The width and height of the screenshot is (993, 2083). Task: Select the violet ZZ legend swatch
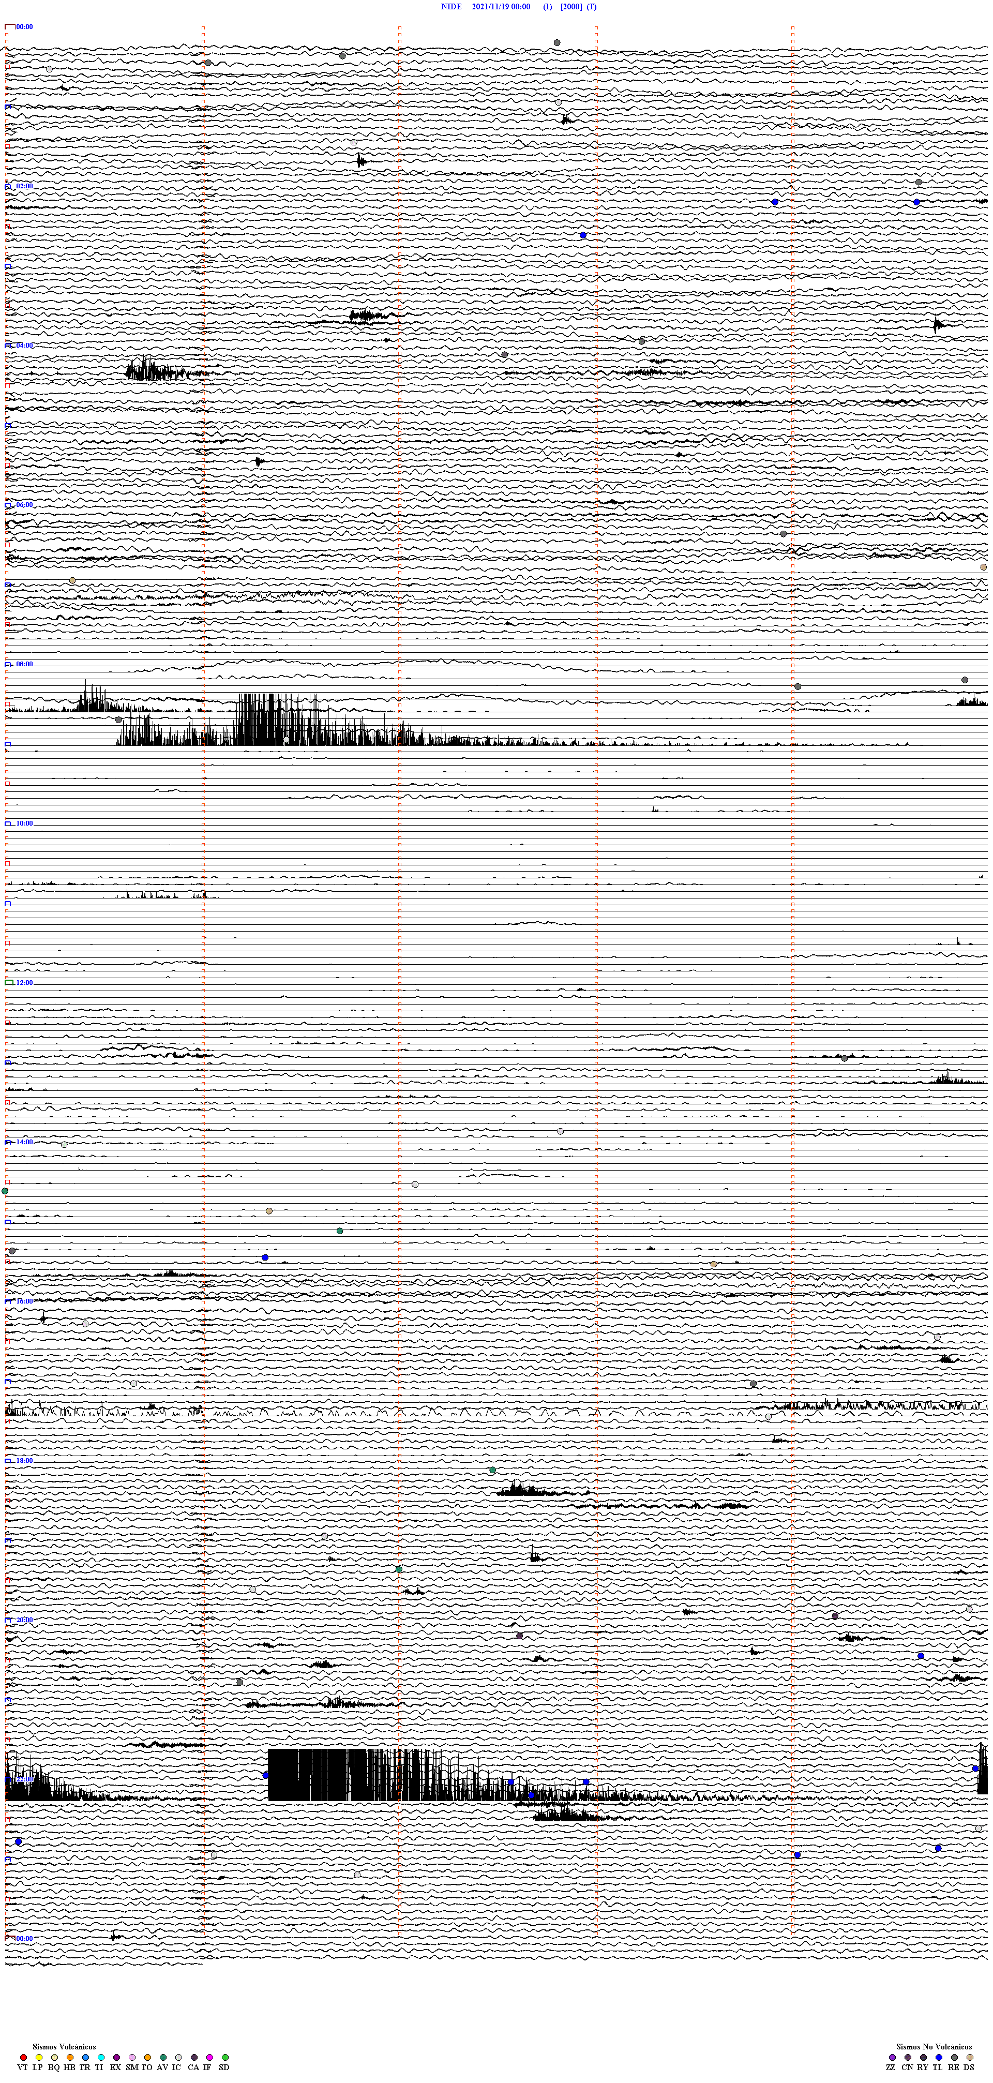click(x=892, y=2057)
